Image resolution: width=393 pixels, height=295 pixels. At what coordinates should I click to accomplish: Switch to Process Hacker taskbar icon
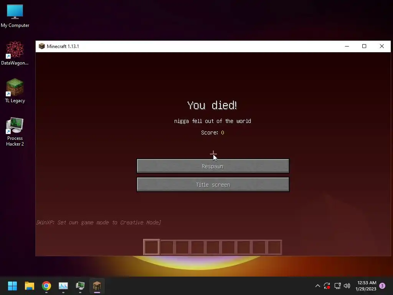pos(80,286)
